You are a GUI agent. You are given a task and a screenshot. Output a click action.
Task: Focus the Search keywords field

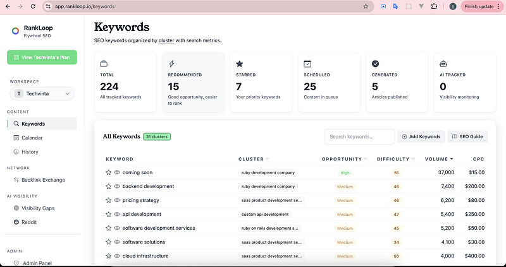click(358, 136)
